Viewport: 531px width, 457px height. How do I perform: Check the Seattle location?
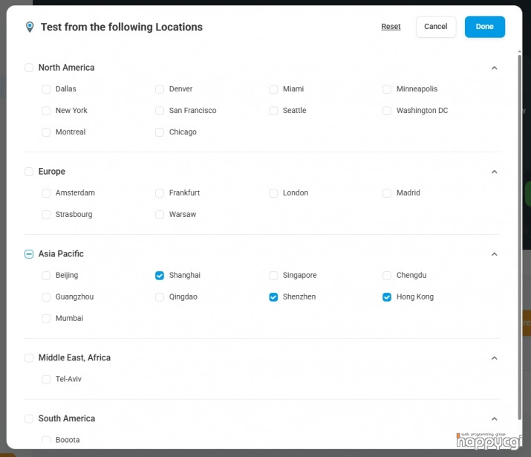click(273, 111)
